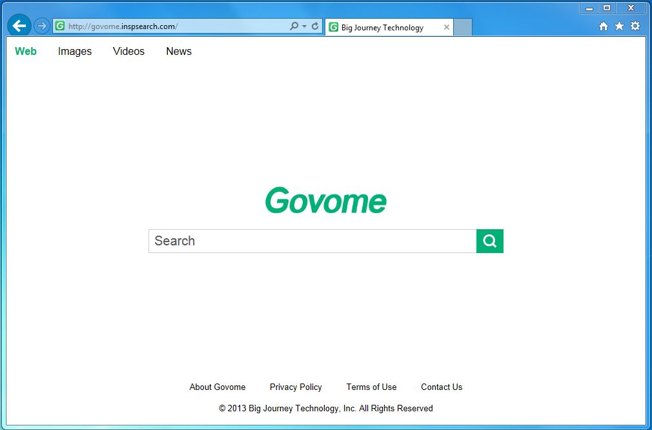Click the Govome favicon in the address bar
This screenshot has width=652, height=430.
click(x=59, y=25)
